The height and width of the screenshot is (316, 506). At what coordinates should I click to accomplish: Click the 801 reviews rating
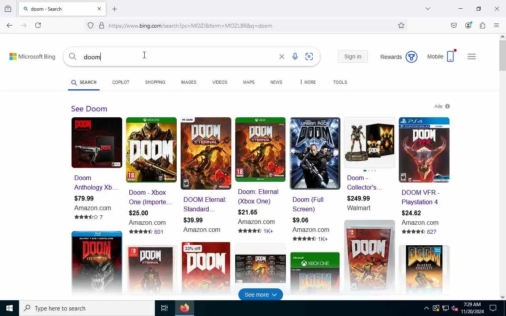(146, 232)
